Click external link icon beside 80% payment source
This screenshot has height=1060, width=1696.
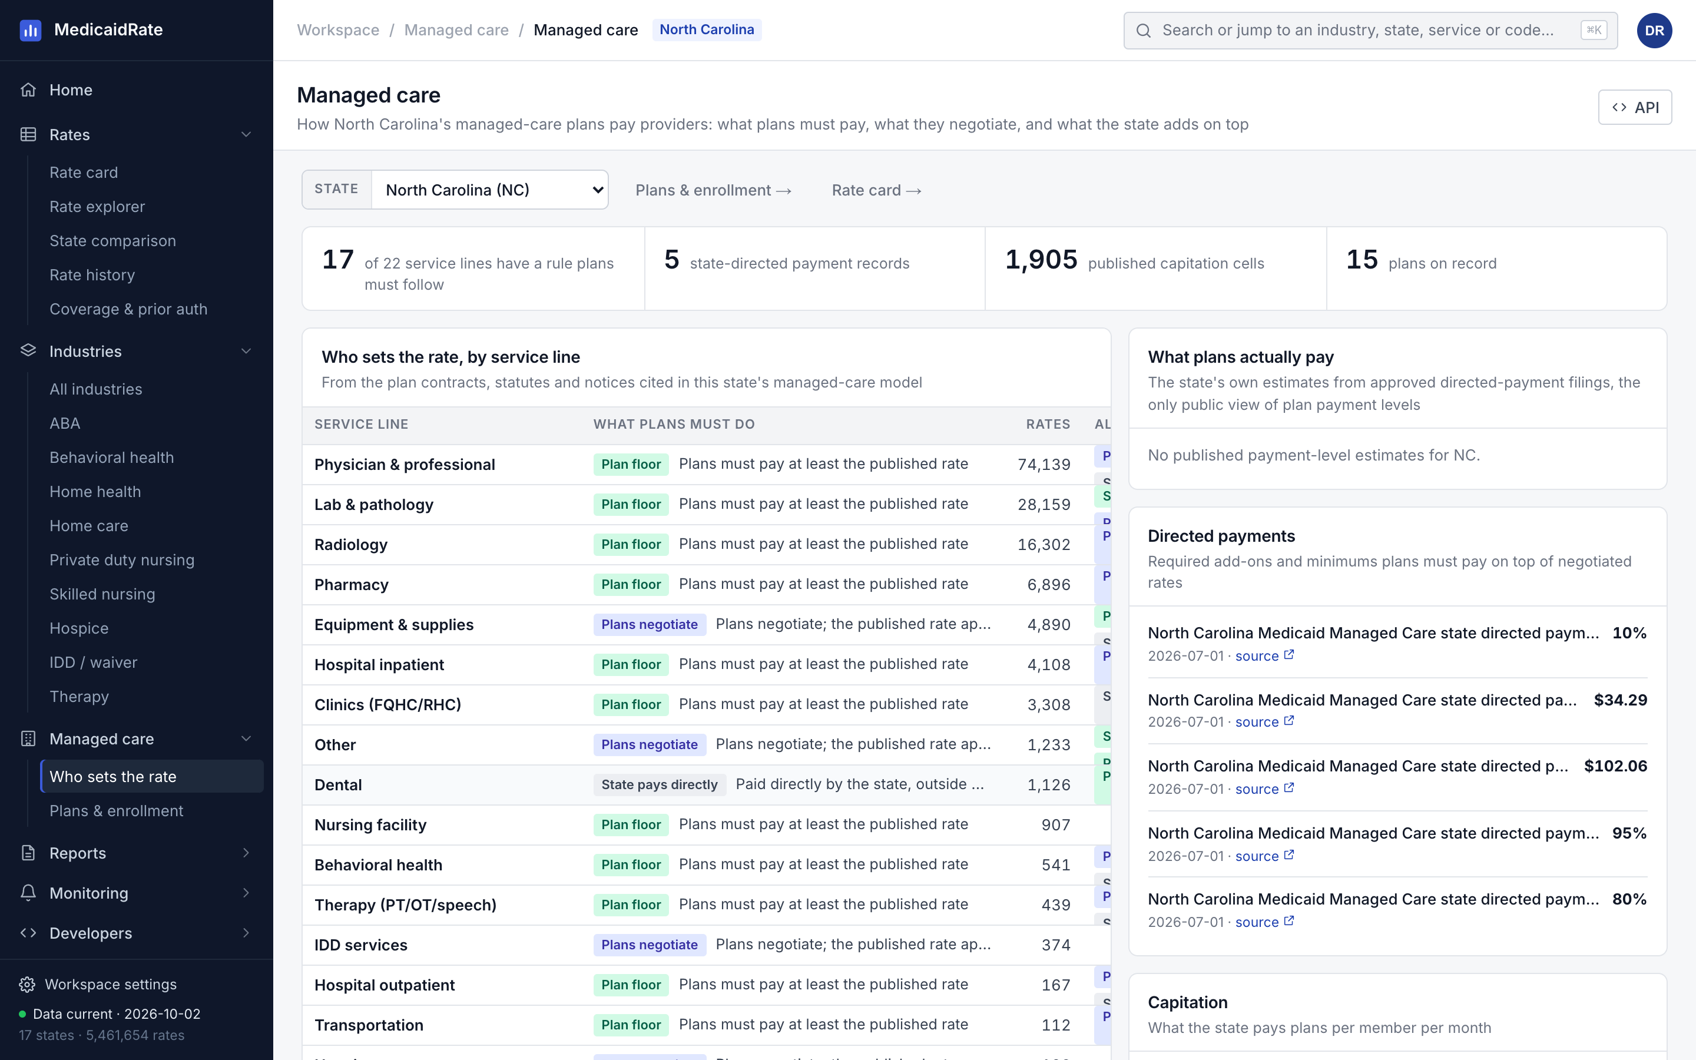tap(1289, 921)
